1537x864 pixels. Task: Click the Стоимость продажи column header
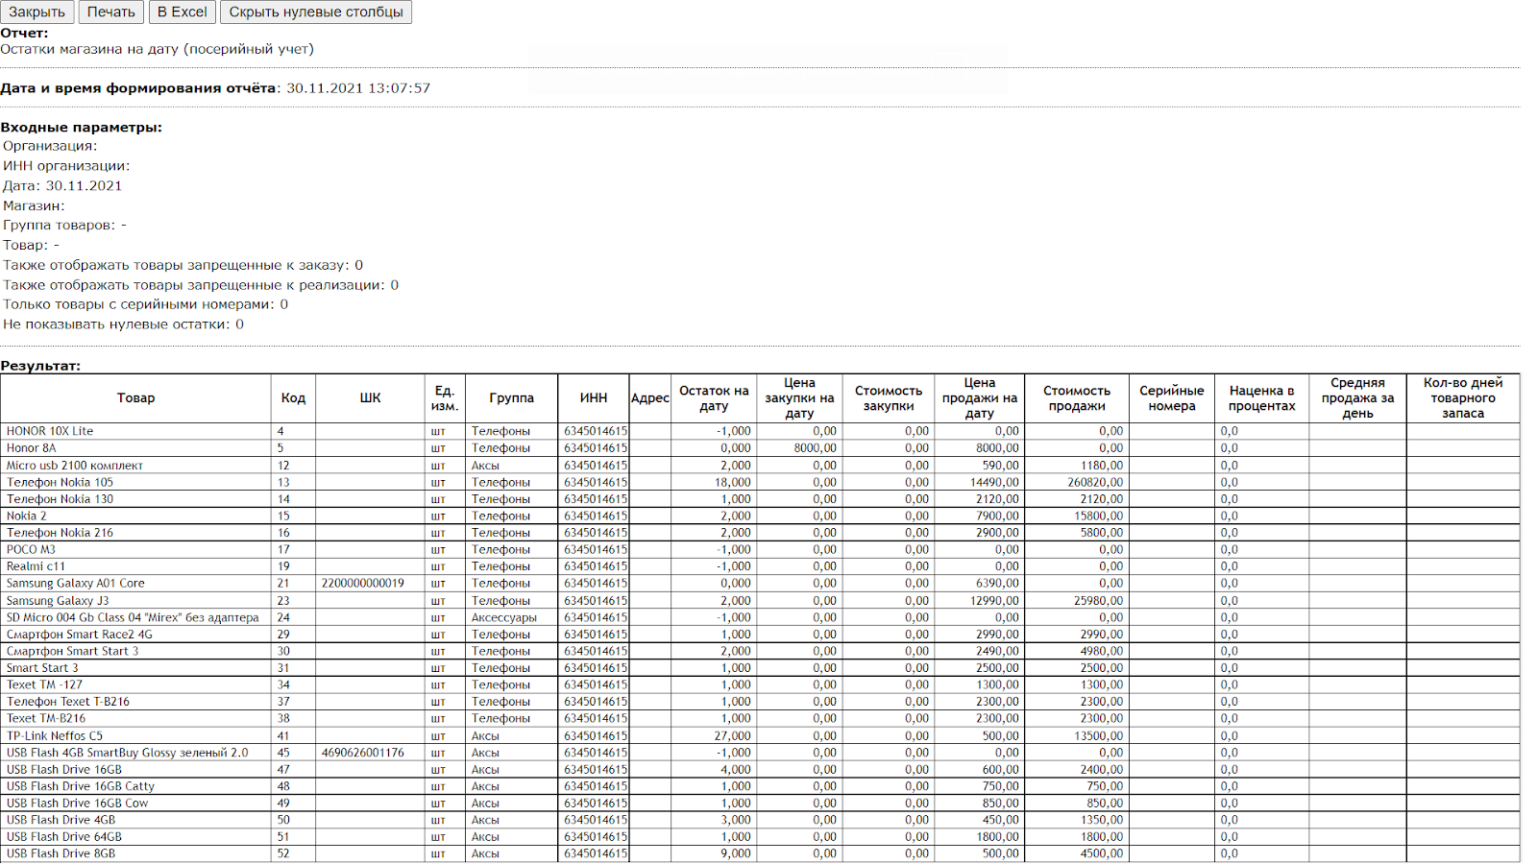[x=1076, y=398]
